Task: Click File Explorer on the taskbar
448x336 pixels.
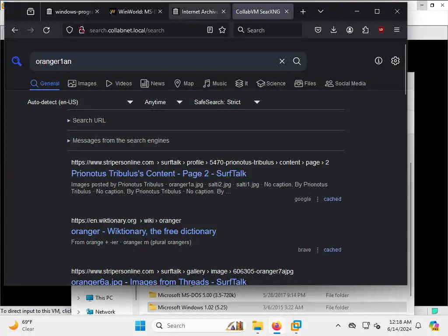Action: 257,325
